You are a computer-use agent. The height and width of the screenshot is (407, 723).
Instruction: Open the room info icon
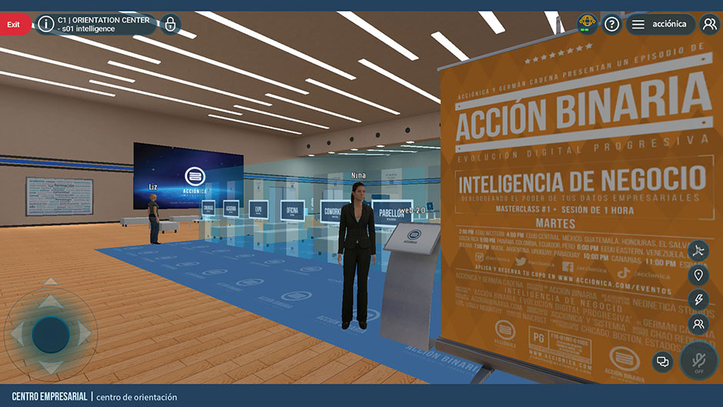(x=45, y=24)
